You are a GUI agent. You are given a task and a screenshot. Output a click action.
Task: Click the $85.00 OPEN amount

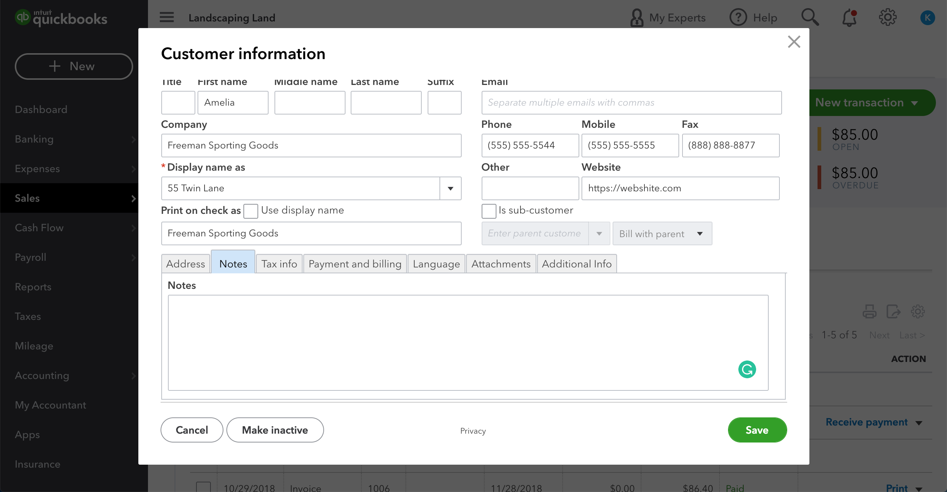pyautogui.click(x=855, y=135)
